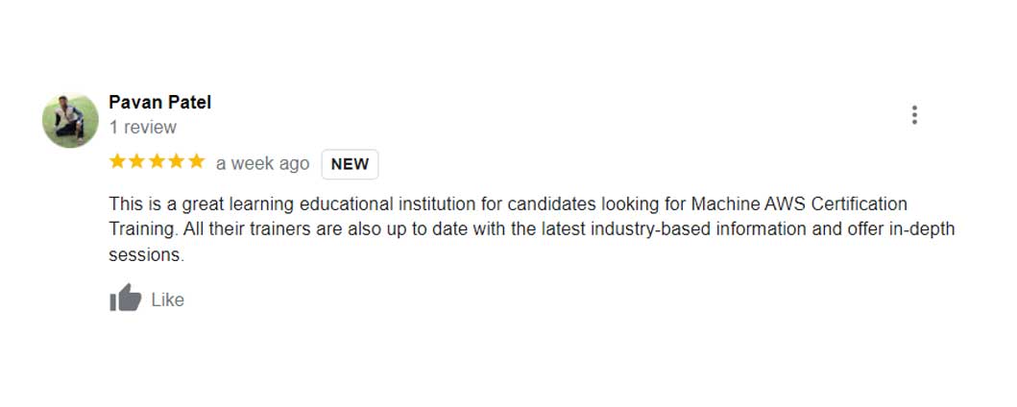Click the word "sessions." ending the review
The width and height of the screenshot is (1017, 407).
(x=146, y=254)
